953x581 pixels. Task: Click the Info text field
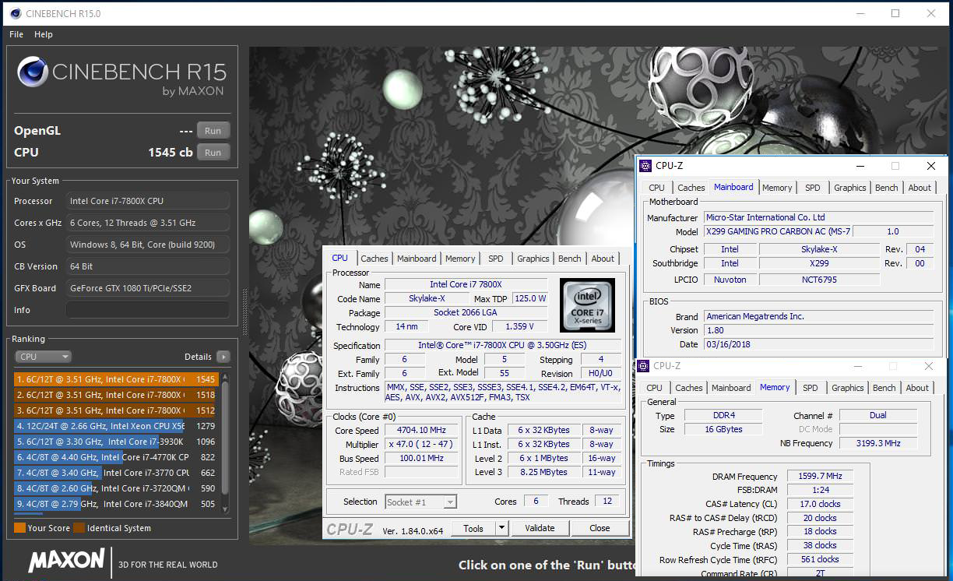[147, 310]
